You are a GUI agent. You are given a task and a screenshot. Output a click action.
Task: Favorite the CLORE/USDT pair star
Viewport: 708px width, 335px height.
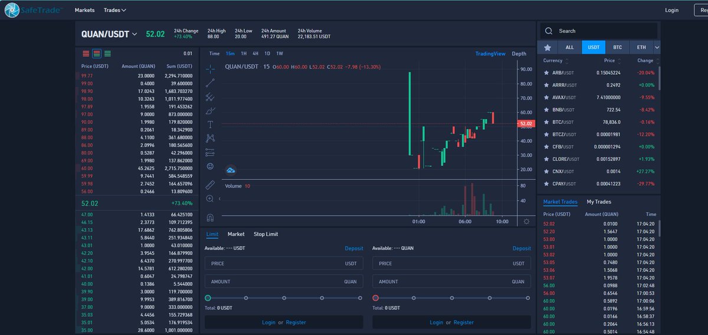pos(546,159)
